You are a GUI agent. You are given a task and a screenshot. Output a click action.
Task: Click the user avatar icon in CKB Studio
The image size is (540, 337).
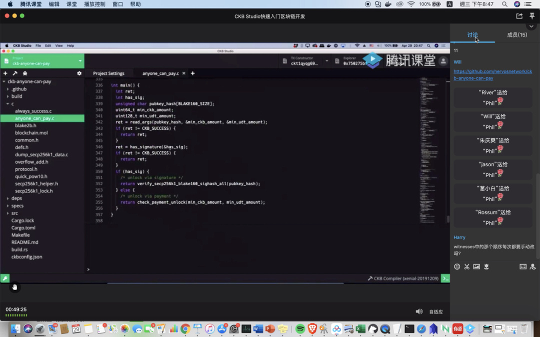(443, 61)
